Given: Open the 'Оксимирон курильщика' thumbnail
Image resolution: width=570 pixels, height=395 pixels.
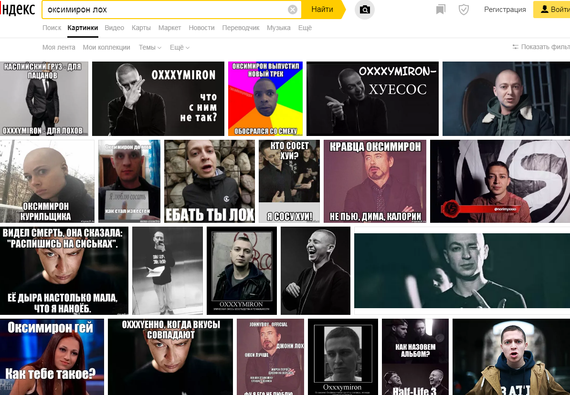Looking at the screenshot, I should pyautogui.click(x=47, y=181).
